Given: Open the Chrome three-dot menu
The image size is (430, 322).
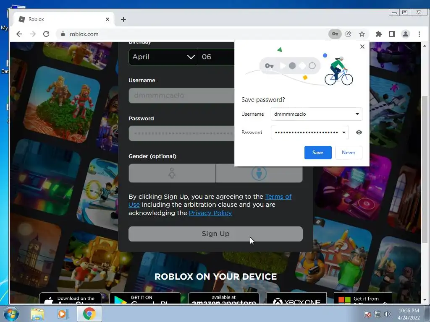Looking at the screenshot, I should [419, 34].
